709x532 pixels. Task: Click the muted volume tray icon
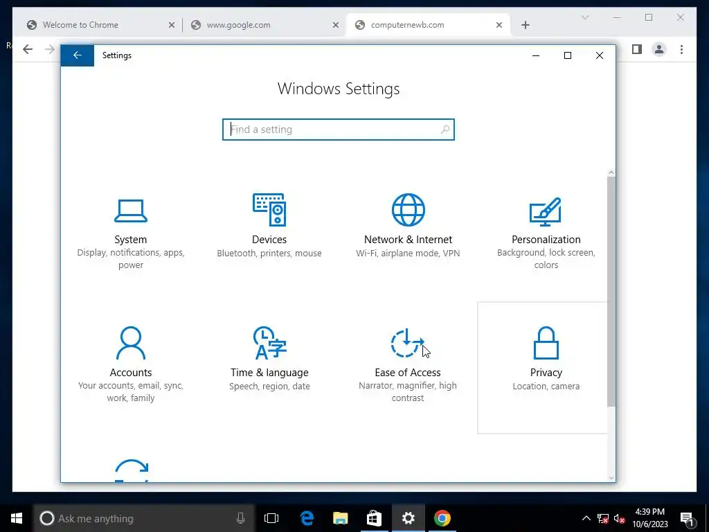coord(620,518)
